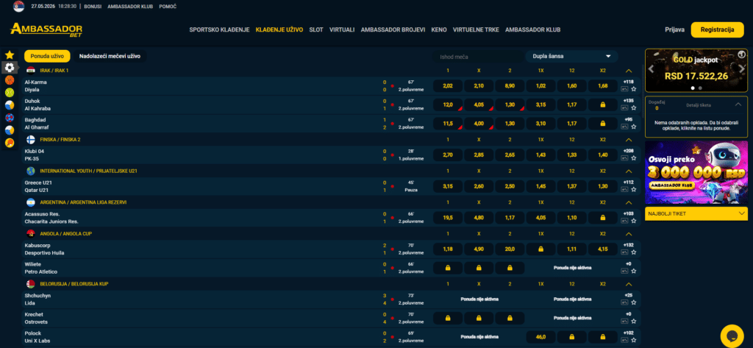
Task: Favorite the Klubi 04 vs PK-35 match
Action: 633,158
